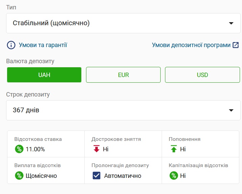The width and height of the screenshot is (242, 194).
Task: Select USD as deposit currency
Action: click(202, 75)
